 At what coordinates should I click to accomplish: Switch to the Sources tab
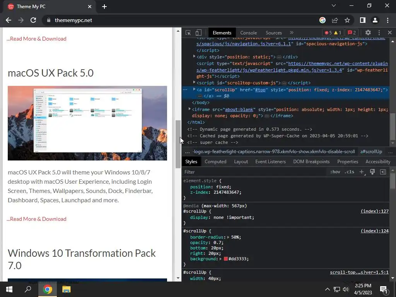(273, 33)
